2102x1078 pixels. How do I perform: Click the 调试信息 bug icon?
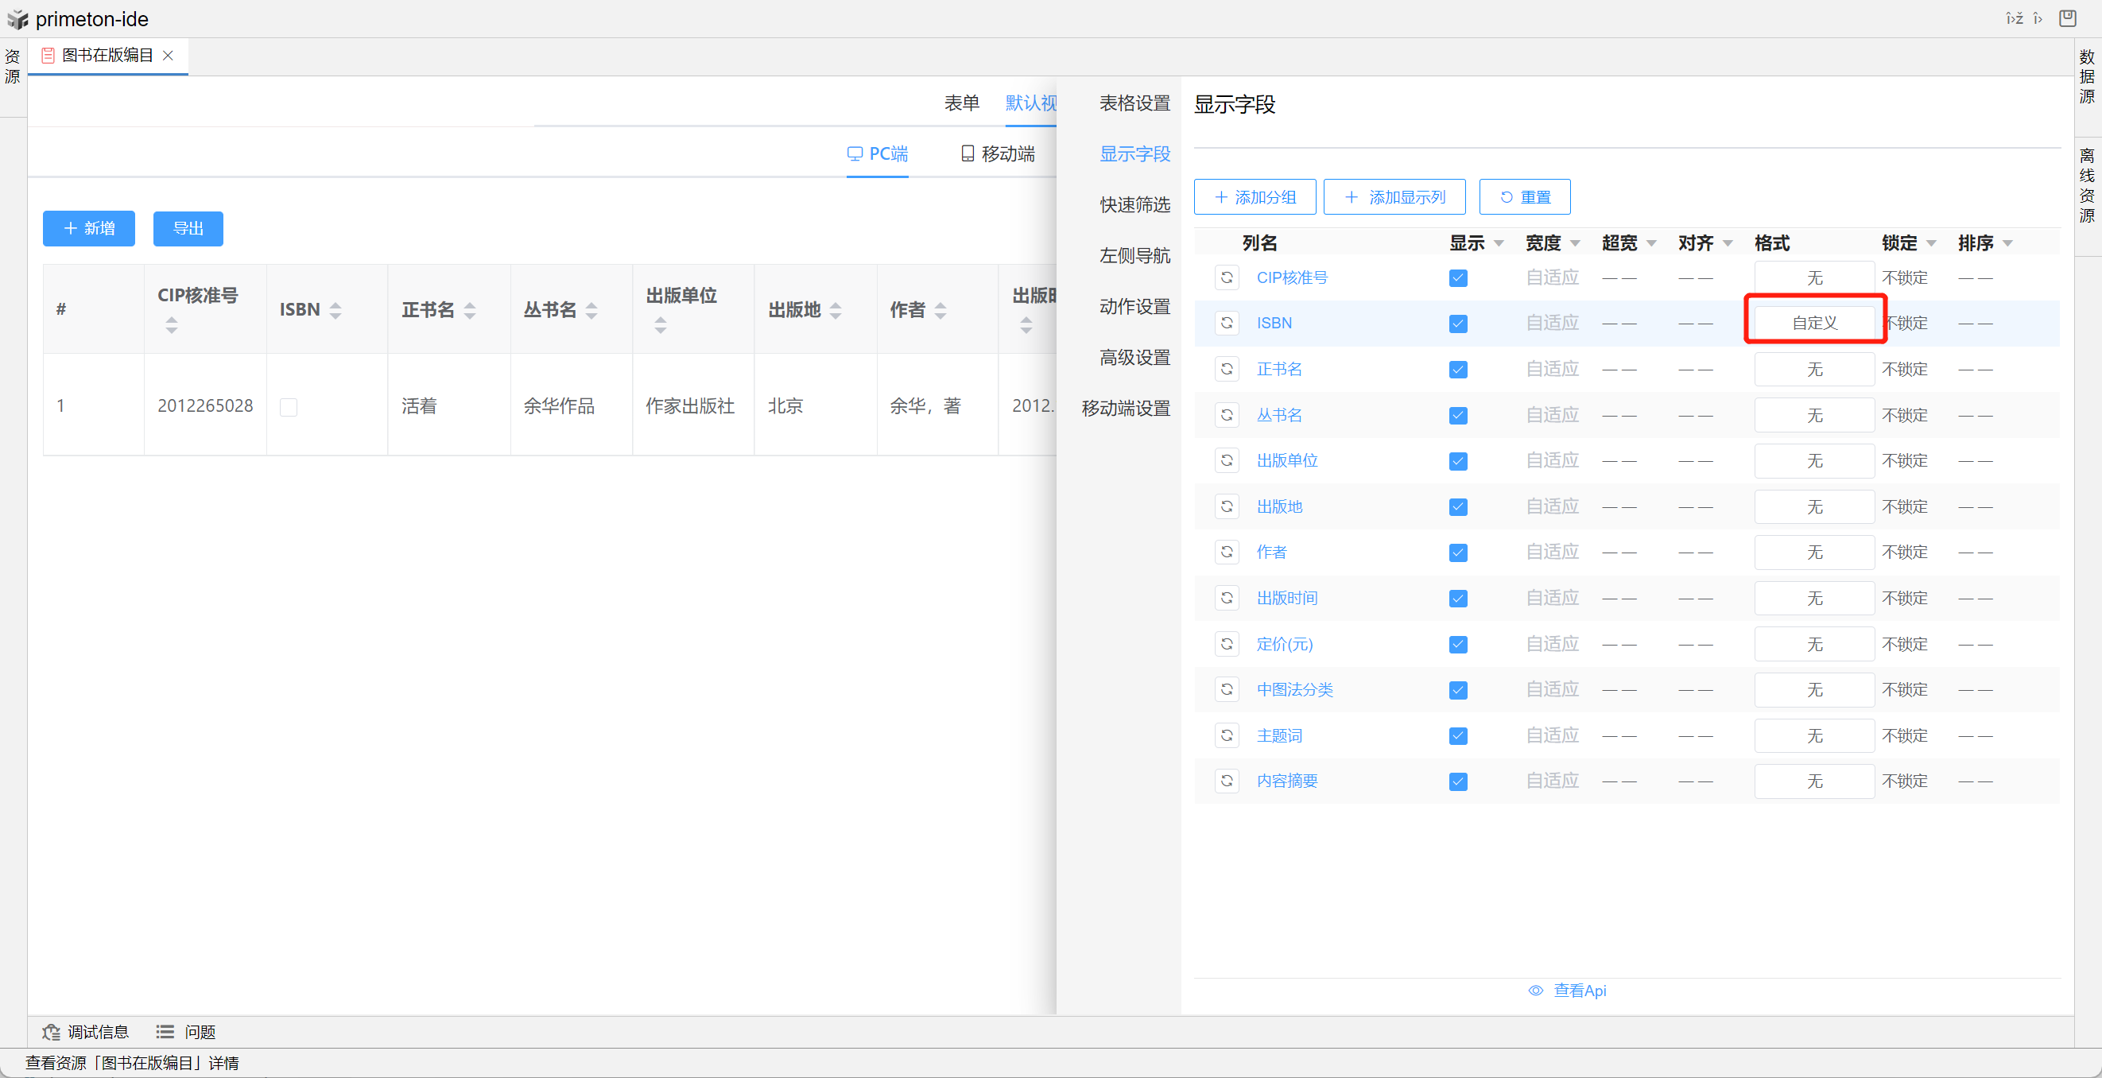[x=52, y=1033]
